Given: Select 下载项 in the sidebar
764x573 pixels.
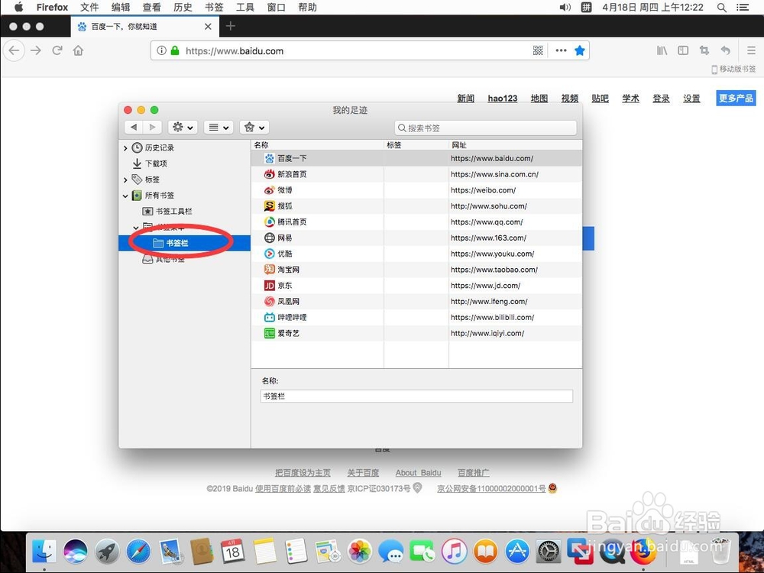Looking at the screenshot, I should coord(156,163).
